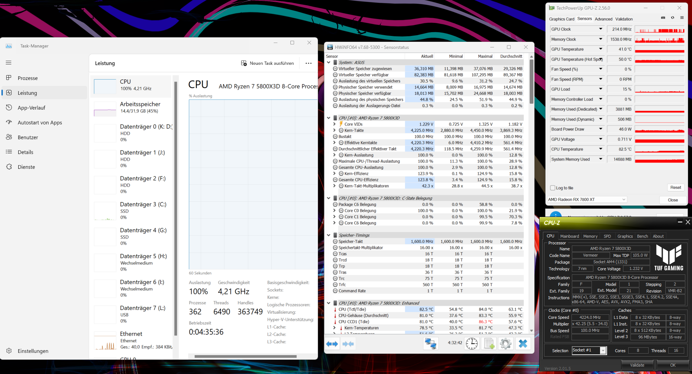Collapse Speicher-Timings section in HWiNFO
The height and width of the screenshot is (374, 692).
pyautogui.click(x=329, y=236)
